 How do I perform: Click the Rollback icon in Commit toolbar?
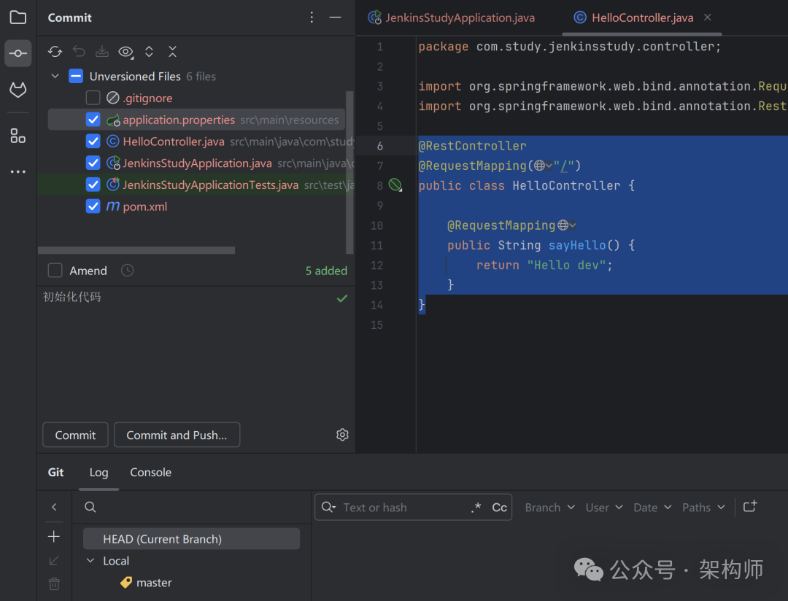(x=79, y=52)
